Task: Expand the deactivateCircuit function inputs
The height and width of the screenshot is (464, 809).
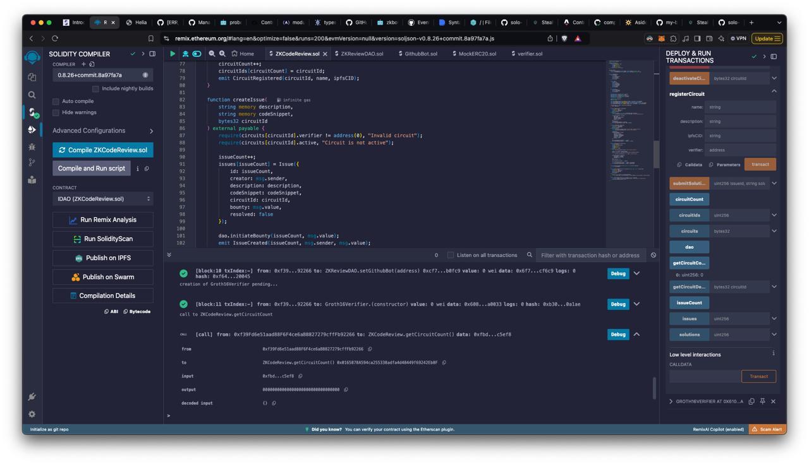Action: (774, 78)
